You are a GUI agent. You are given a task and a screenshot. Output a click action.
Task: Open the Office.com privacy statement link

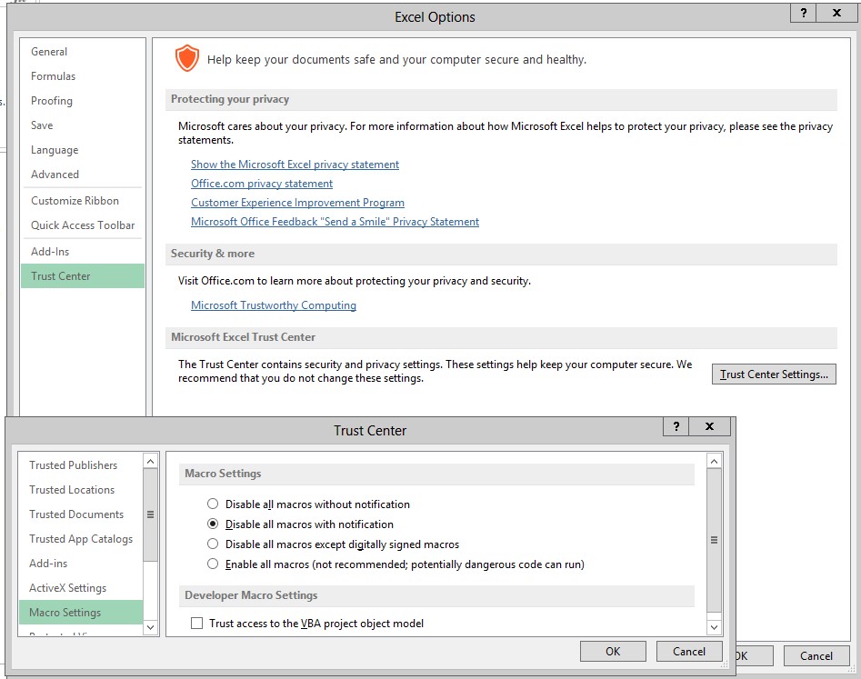262,183
